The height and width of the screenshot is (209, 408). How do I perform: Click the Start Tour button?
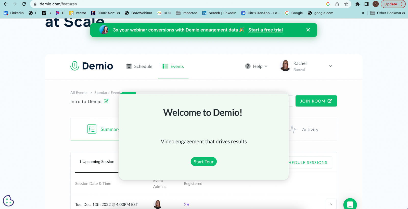pyautogui.click(x=203, y=162)
